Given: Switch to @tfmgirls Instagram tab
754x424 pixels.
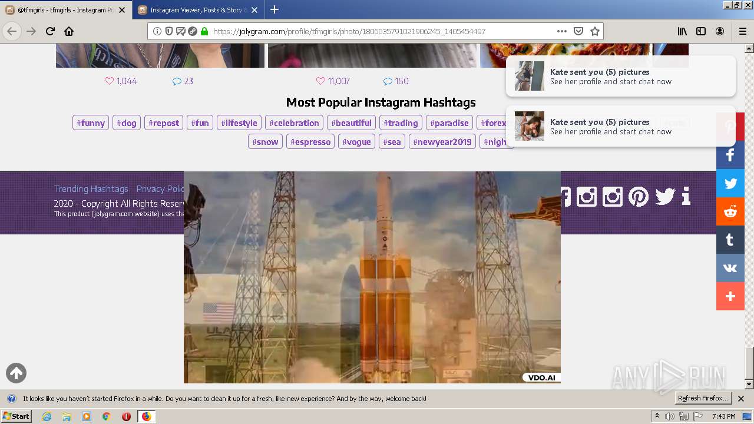Looking at the screenshot, I should pos(65,9).
